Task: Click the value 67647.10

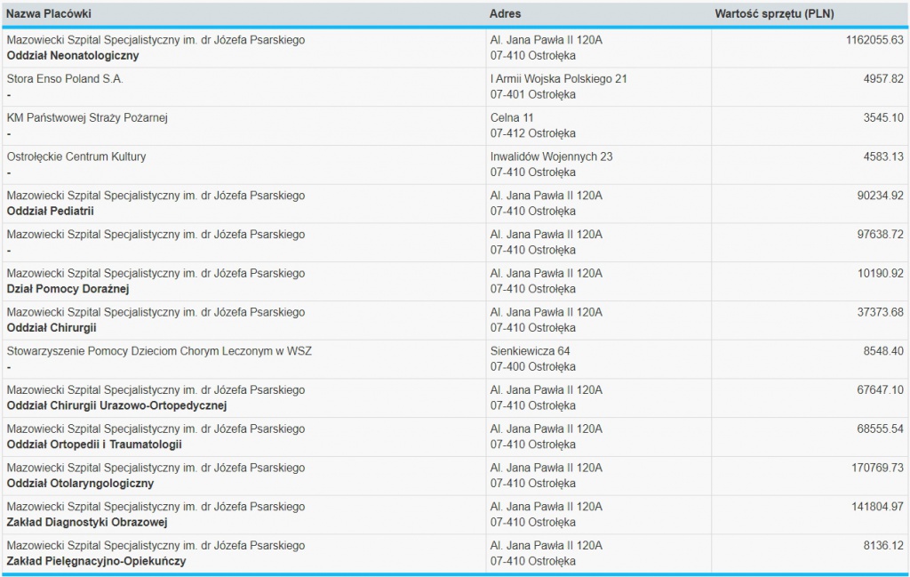Action: (x=881, y=390)
